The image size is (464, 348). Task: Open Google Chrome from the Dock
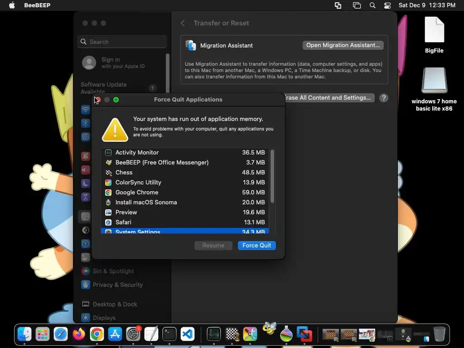point(97,334)
